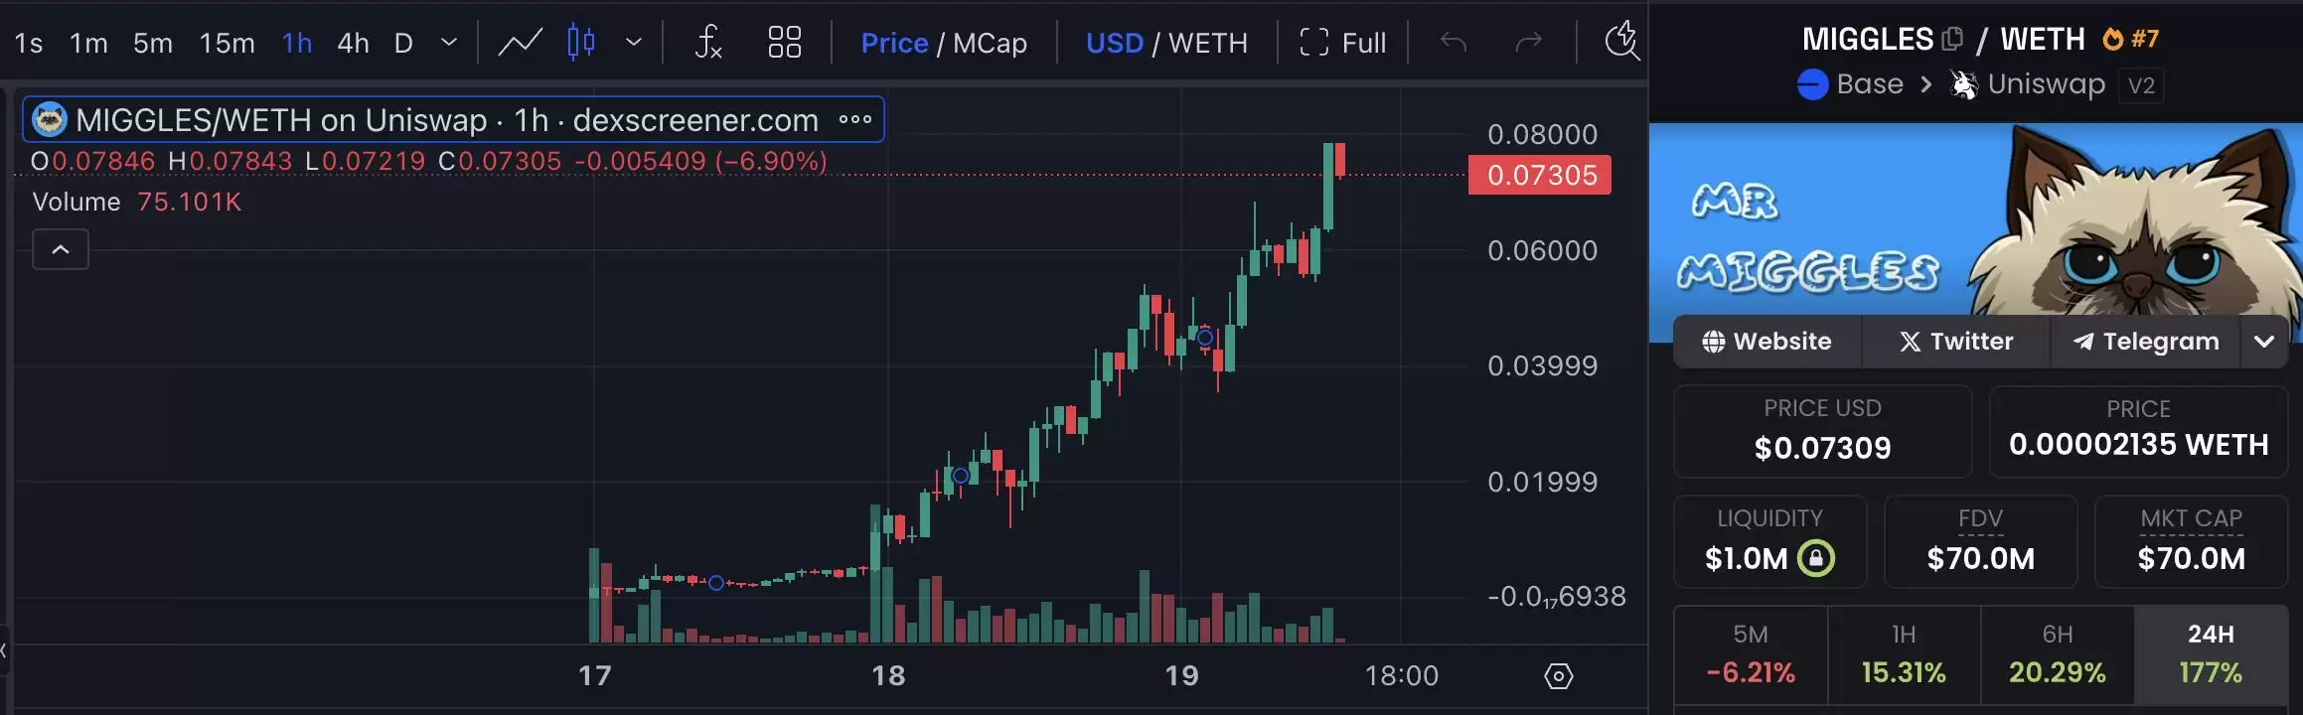Switch price denomination to WETH
The image size is (2303, 715).
(1210, 43)
